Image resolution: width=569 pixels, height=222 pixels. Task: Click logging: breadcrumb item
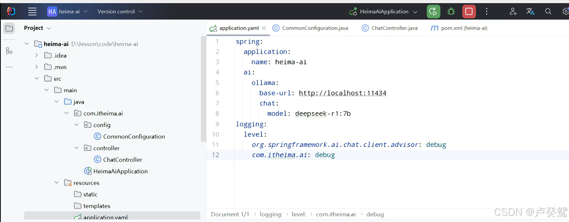click(x=271, y=214)
